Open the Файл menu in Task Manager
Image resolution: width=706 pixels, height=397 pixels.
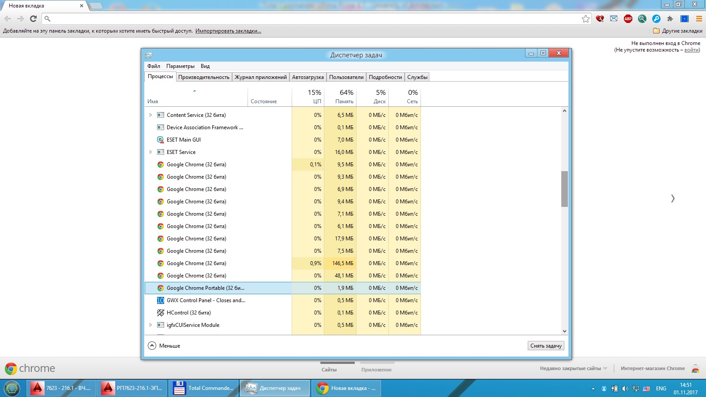[x=154, y=66]
